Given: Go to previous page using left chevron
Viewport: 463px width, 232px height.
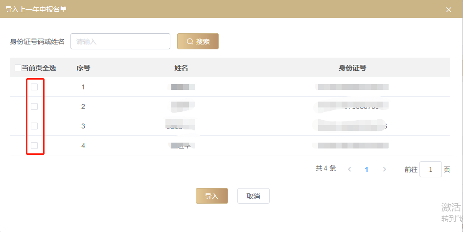Looking at the screenshot, I should [349, 169].
